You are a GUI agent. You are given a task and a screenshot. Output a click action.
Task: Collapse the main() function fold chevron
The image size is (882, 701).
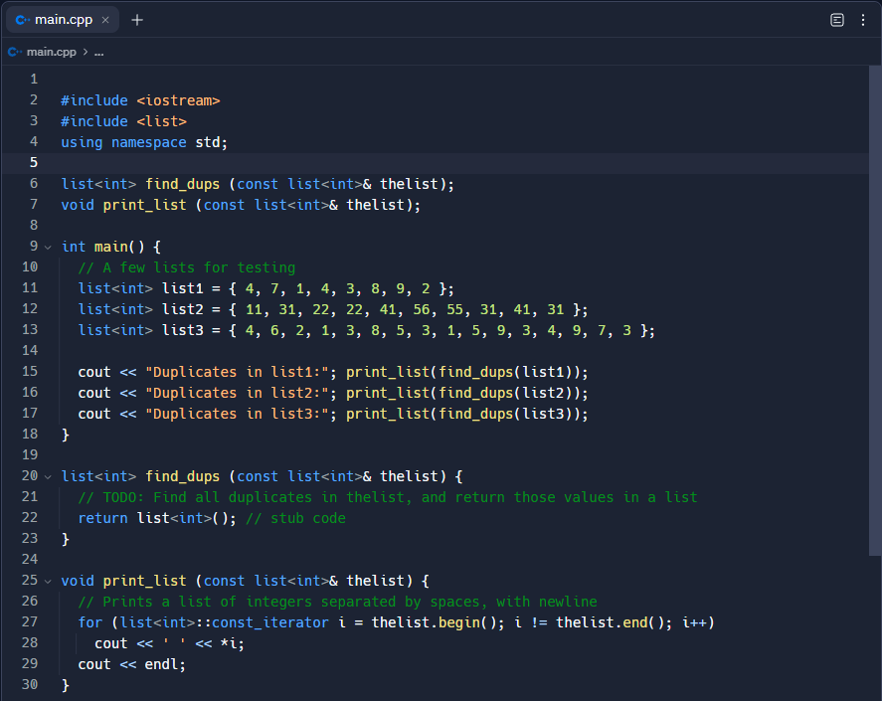[x=48, y=247]
